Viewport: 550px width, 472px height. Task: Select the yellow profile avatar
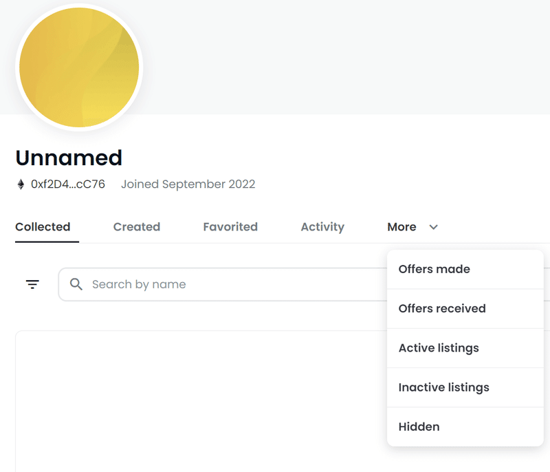click(x=79, y=67)
